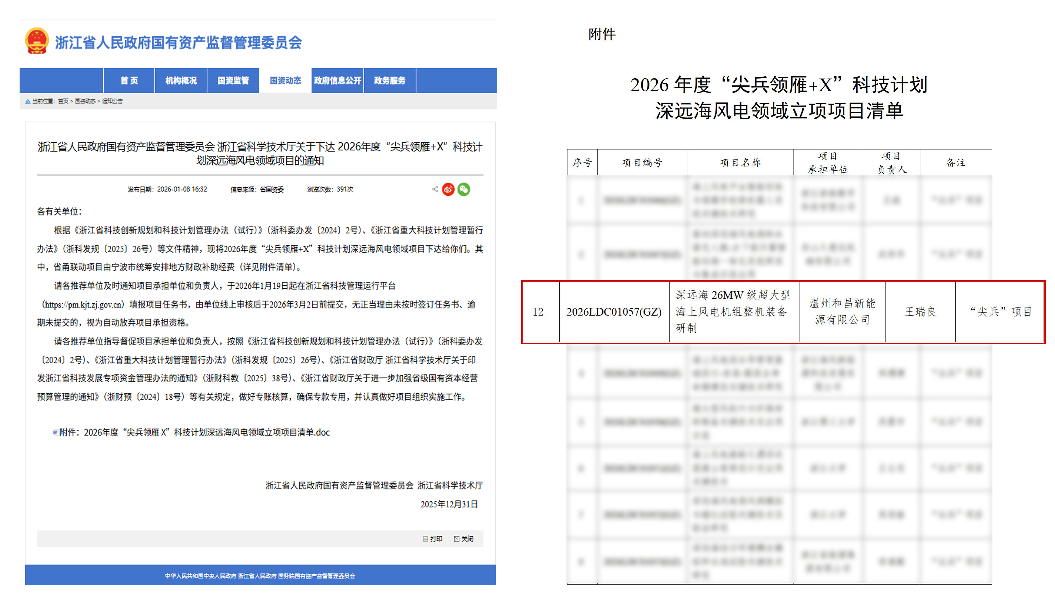Screen dimensions: 1055x604
Task: Click the print icon next to 打印
Action: point(425,538)
